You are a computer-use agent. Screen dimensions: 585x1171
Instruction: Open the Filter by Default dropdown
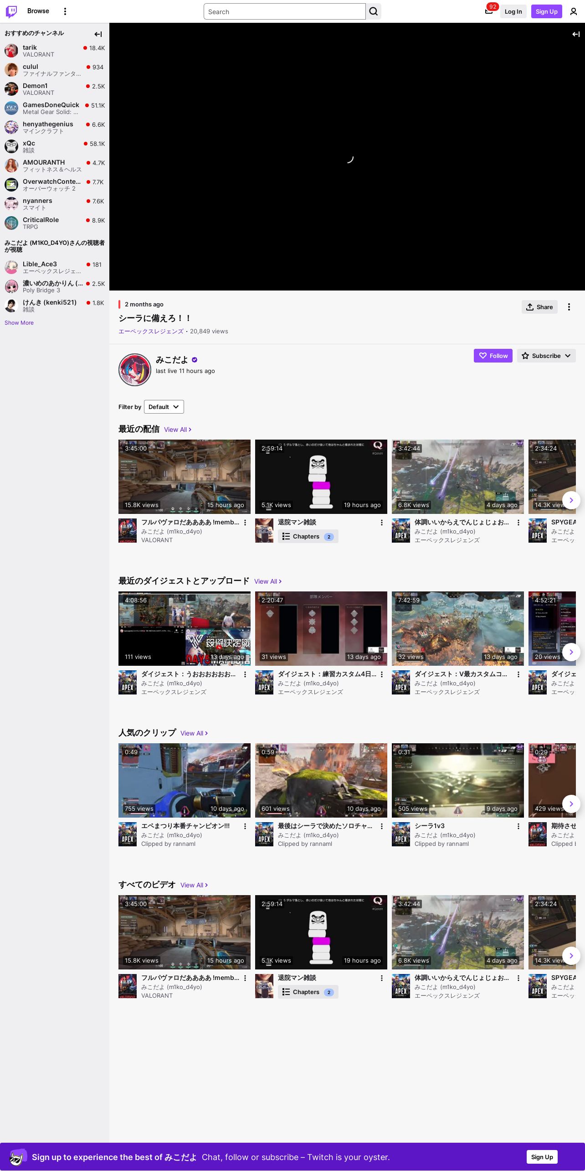(x=164, y=407)
